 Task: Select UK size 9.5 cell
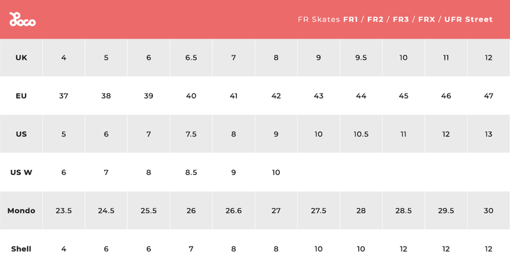pos(361,58)
